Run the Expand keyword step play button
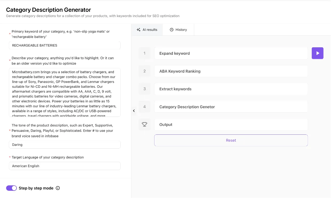331x198 pixels. pyautogui.click(x=317, y=53)
